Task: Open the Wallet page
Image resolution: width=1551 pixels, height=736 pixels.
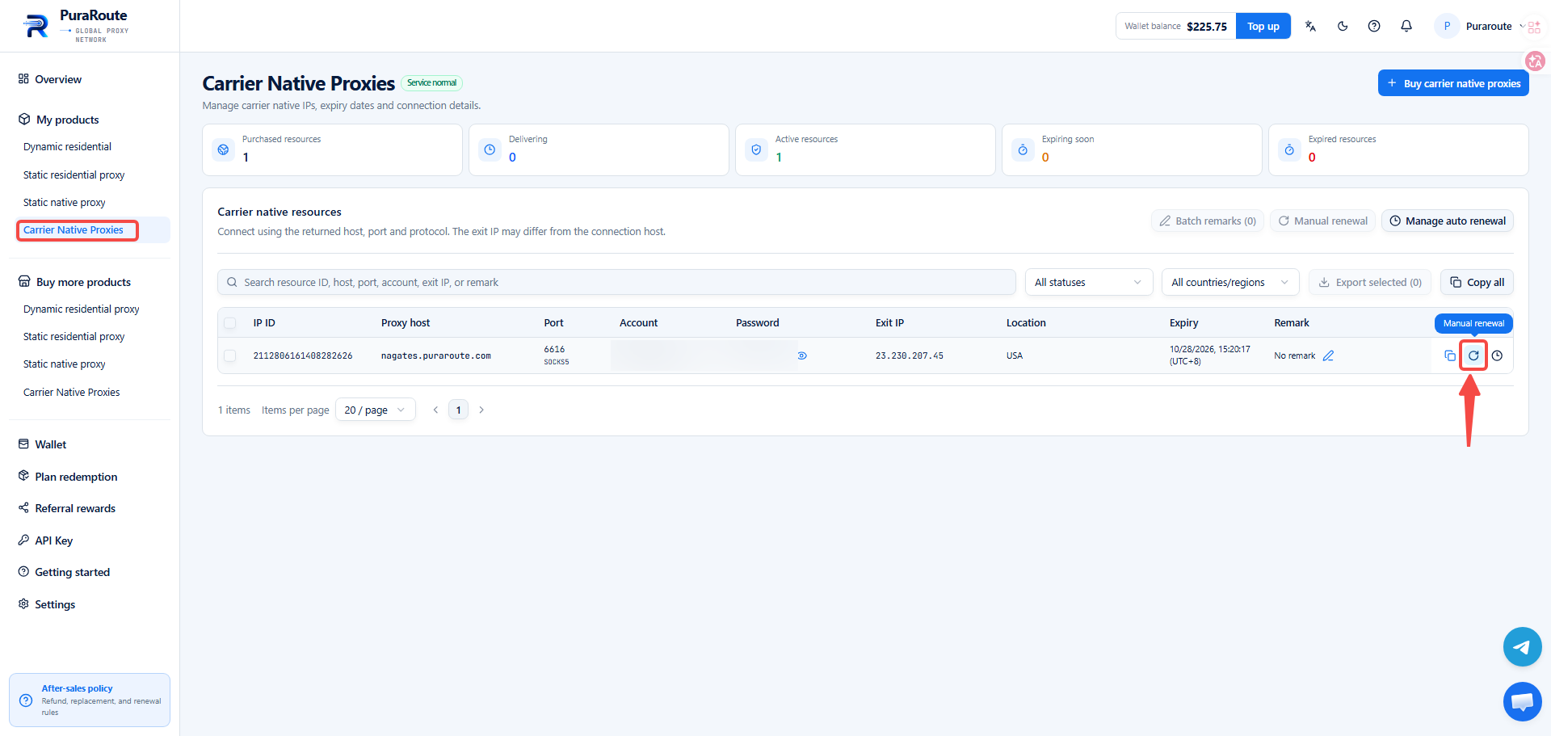Action: tap(50, 444)
